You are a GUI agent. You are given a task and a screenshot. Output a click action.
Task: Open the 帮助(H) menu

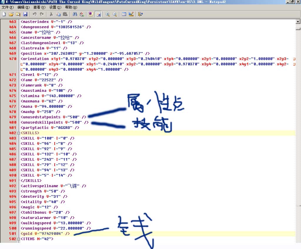coord(71,7)
